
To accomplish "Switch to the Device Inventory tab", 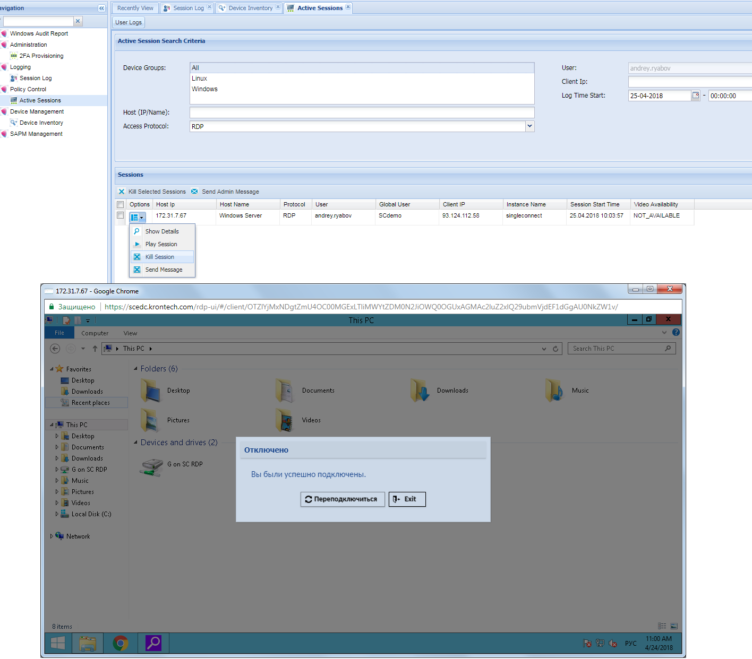I will 250,8.
